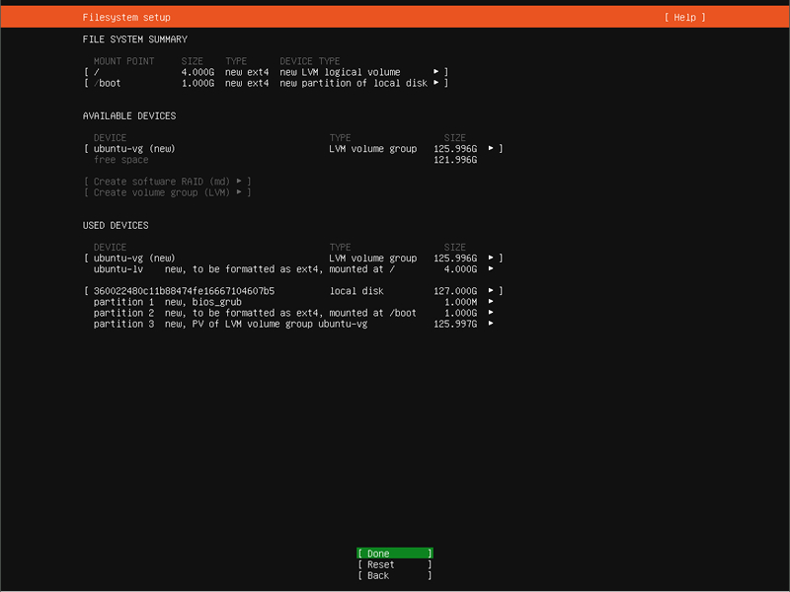Click arrow next to ubuntu-lv logical volume
This screenshot has width=790, height=592.
[x=491, y=269]
